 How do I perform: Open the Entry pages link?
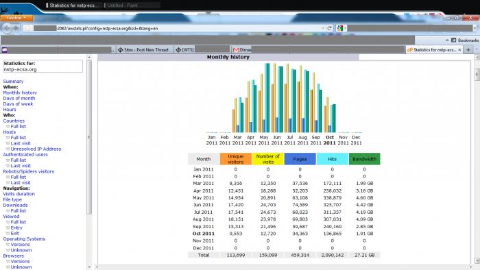tap(16, 228)
